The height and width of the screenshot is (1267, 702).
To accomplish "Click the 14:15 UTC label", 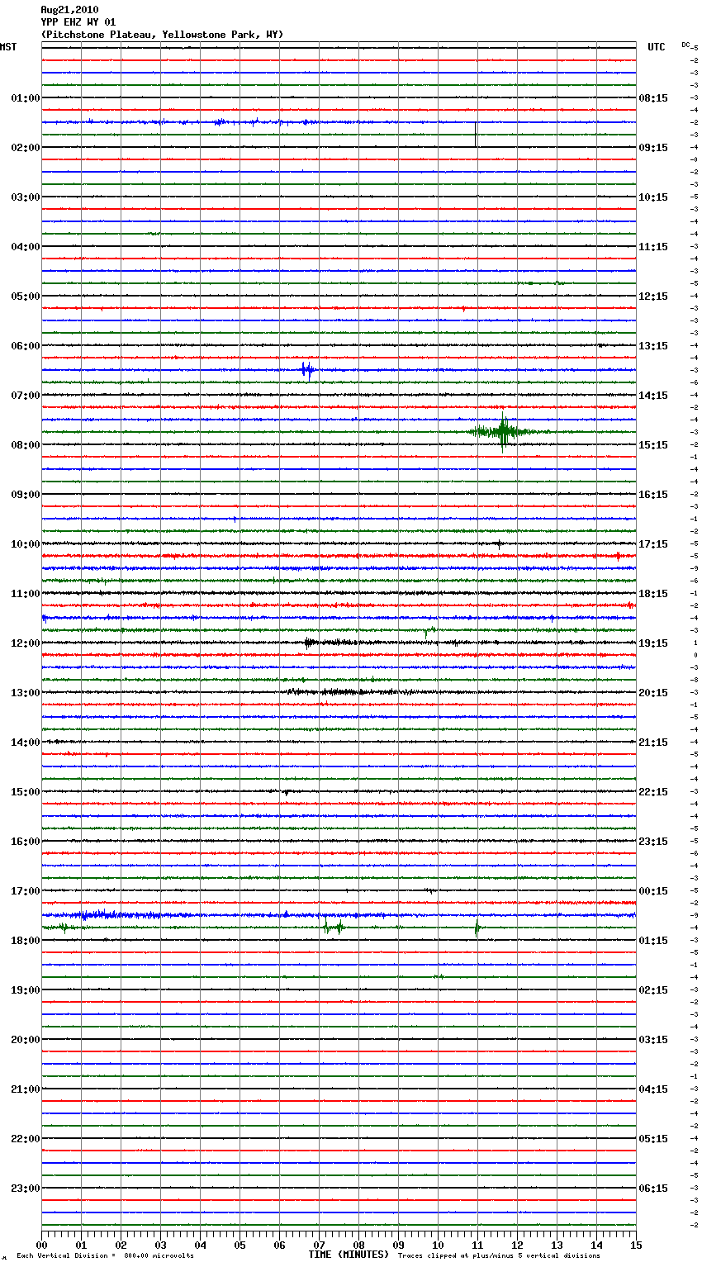I will click(x=653, y=396).
